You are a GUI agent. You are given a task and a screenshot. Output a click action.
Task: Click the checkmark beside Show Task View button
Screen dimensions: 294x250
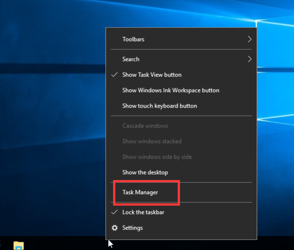point(114,75)
